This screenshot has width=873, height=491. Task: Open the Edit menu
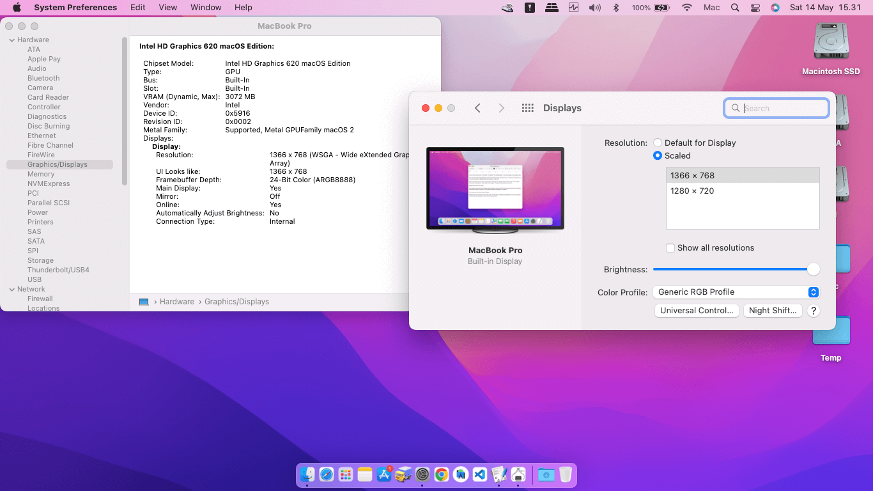(x=137, y=8)
